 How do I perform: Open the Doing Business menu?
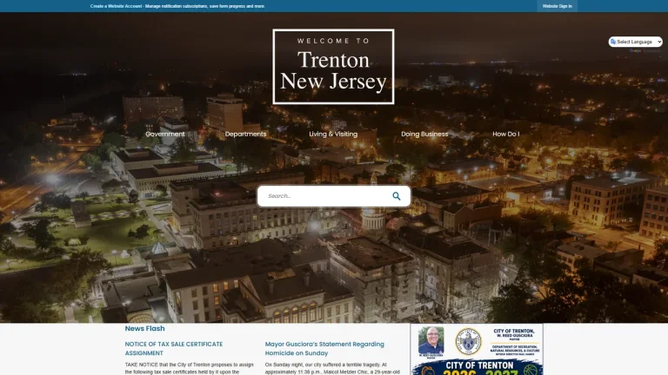424,134
